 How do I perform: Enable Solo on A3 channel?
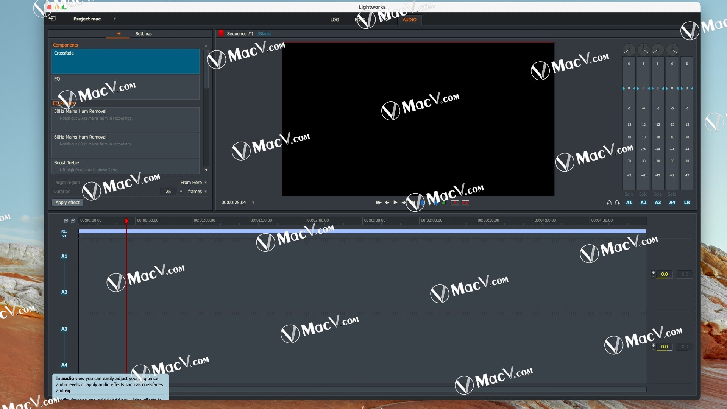coord(658,194)
